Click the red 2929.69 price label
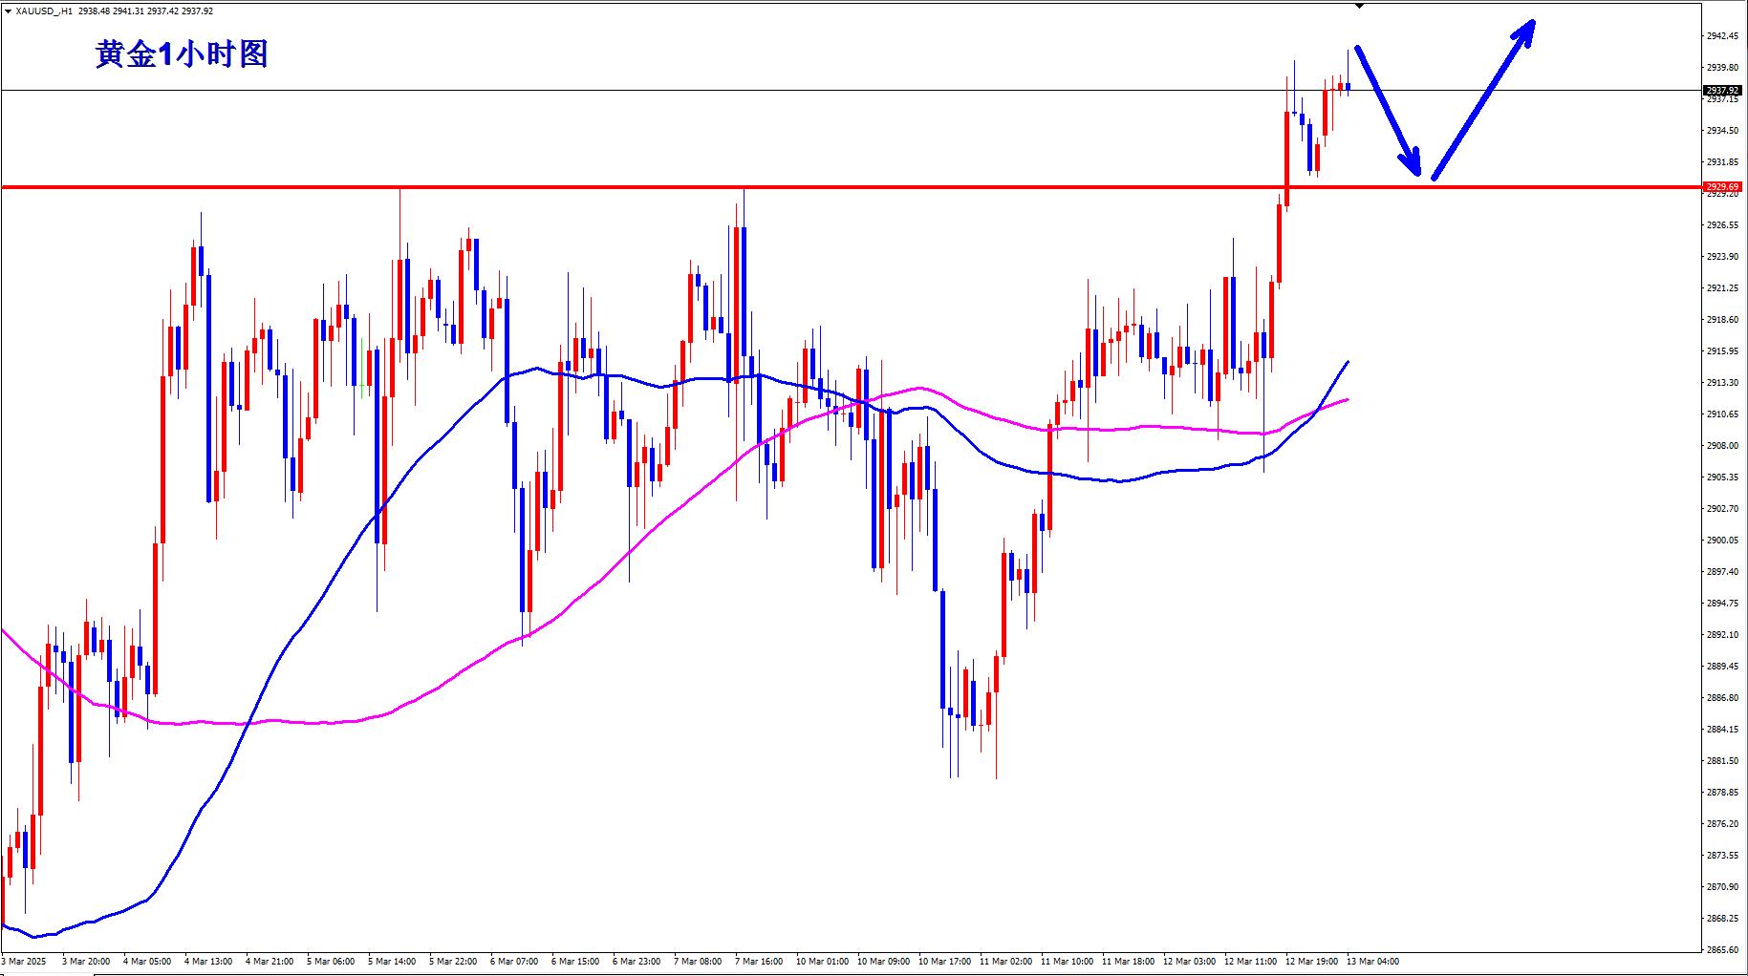Image resolution: width=1748 pixels, height=976 pixels. click(1721, 187)
